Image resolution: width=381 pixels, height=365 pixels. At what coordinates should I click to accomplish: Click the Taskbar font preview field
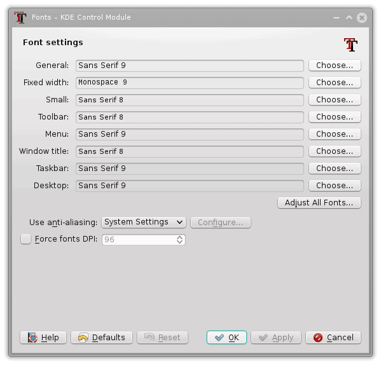click(190, 169)
